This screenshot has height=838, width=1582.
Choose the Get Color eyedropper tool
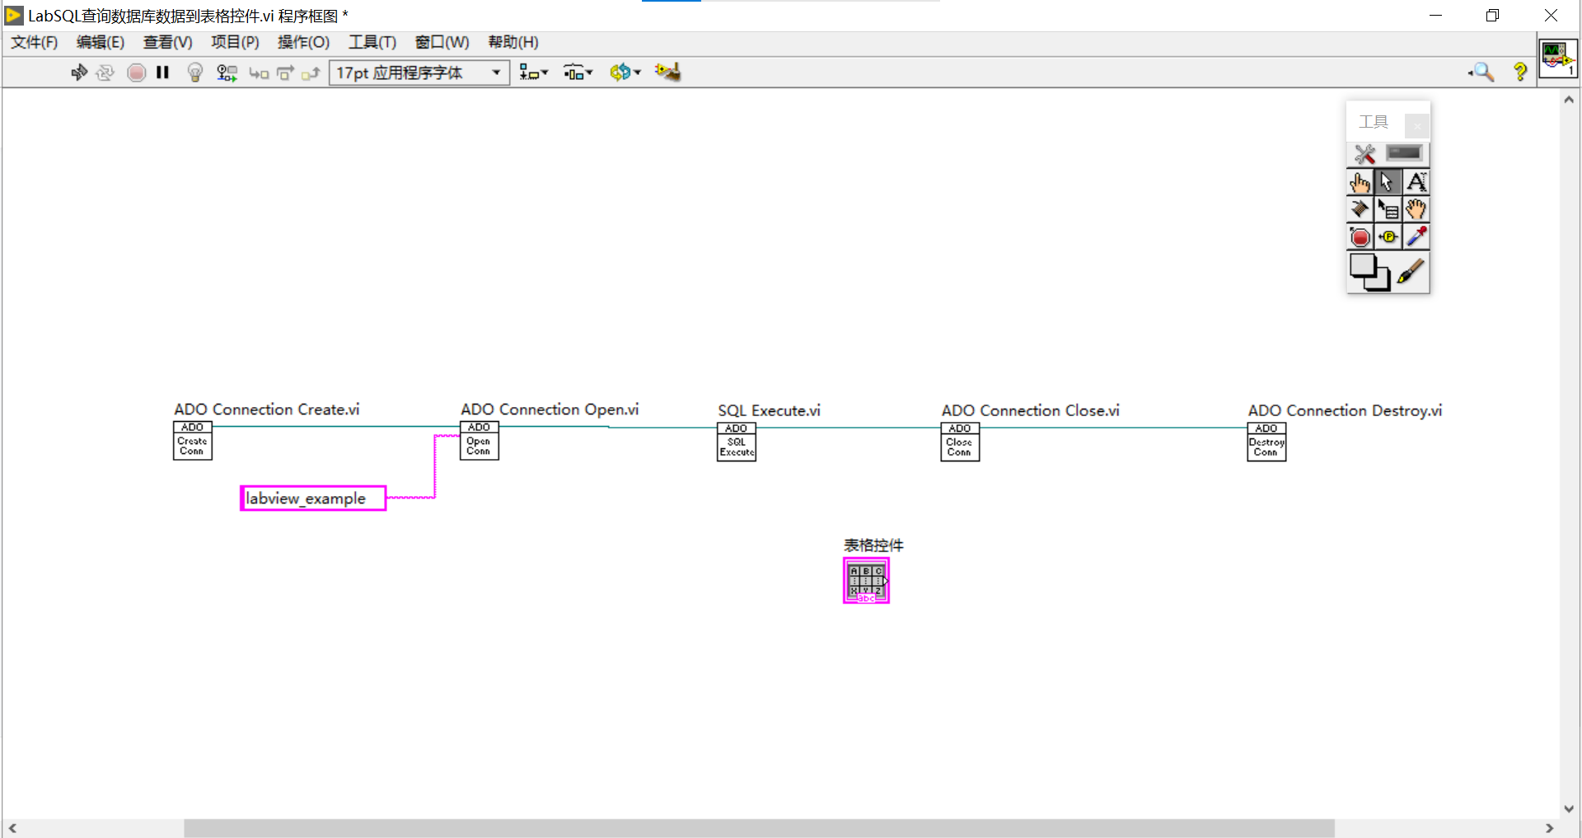(x=1416, y=236)
